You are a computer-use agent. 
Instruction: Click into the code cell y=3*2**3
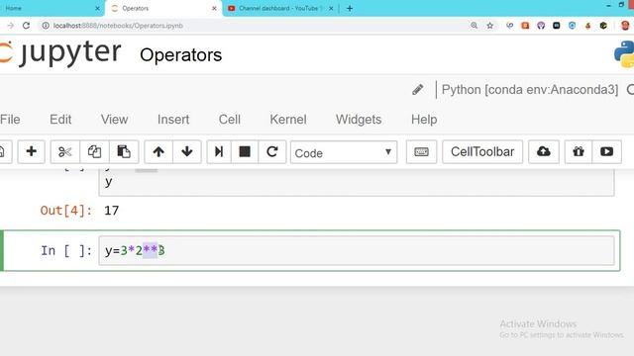[x=357, y=250]
